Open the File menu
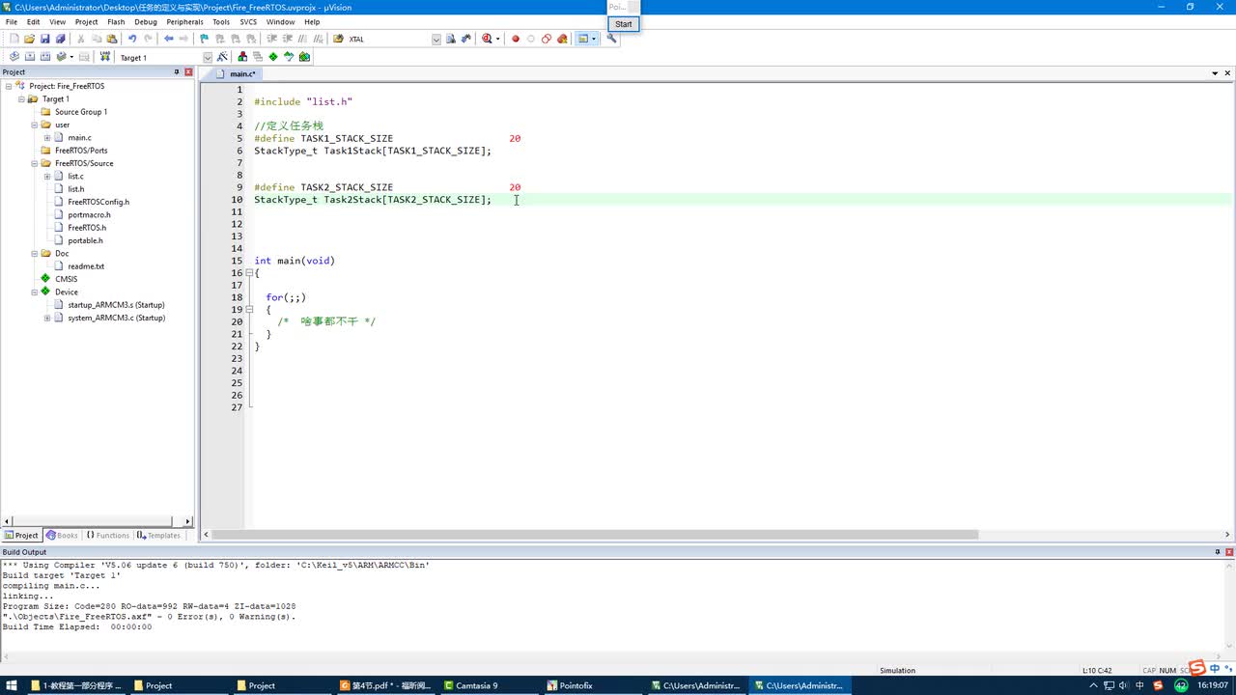The image size is (1236, 695). [x=12, y=21]
